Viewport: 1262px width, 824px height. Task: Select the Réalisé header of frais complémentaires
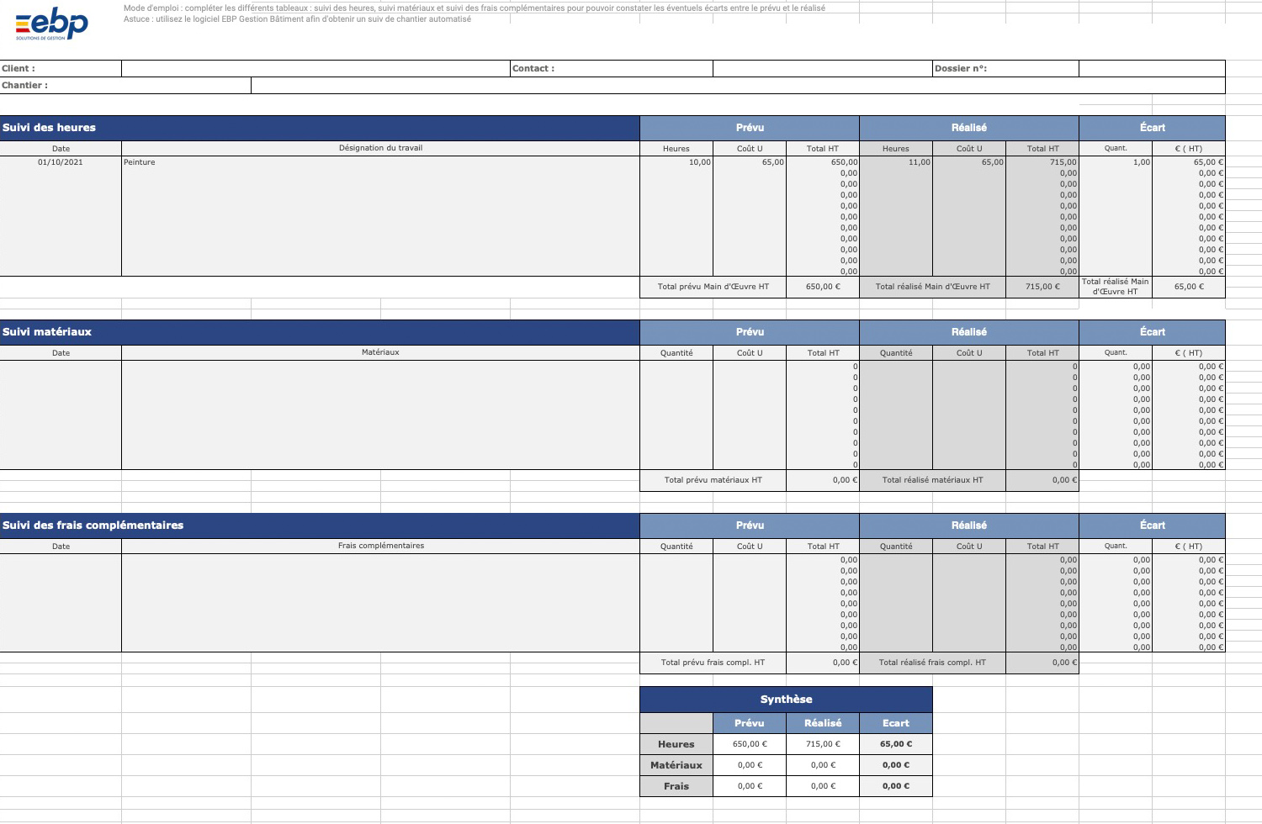969,526
